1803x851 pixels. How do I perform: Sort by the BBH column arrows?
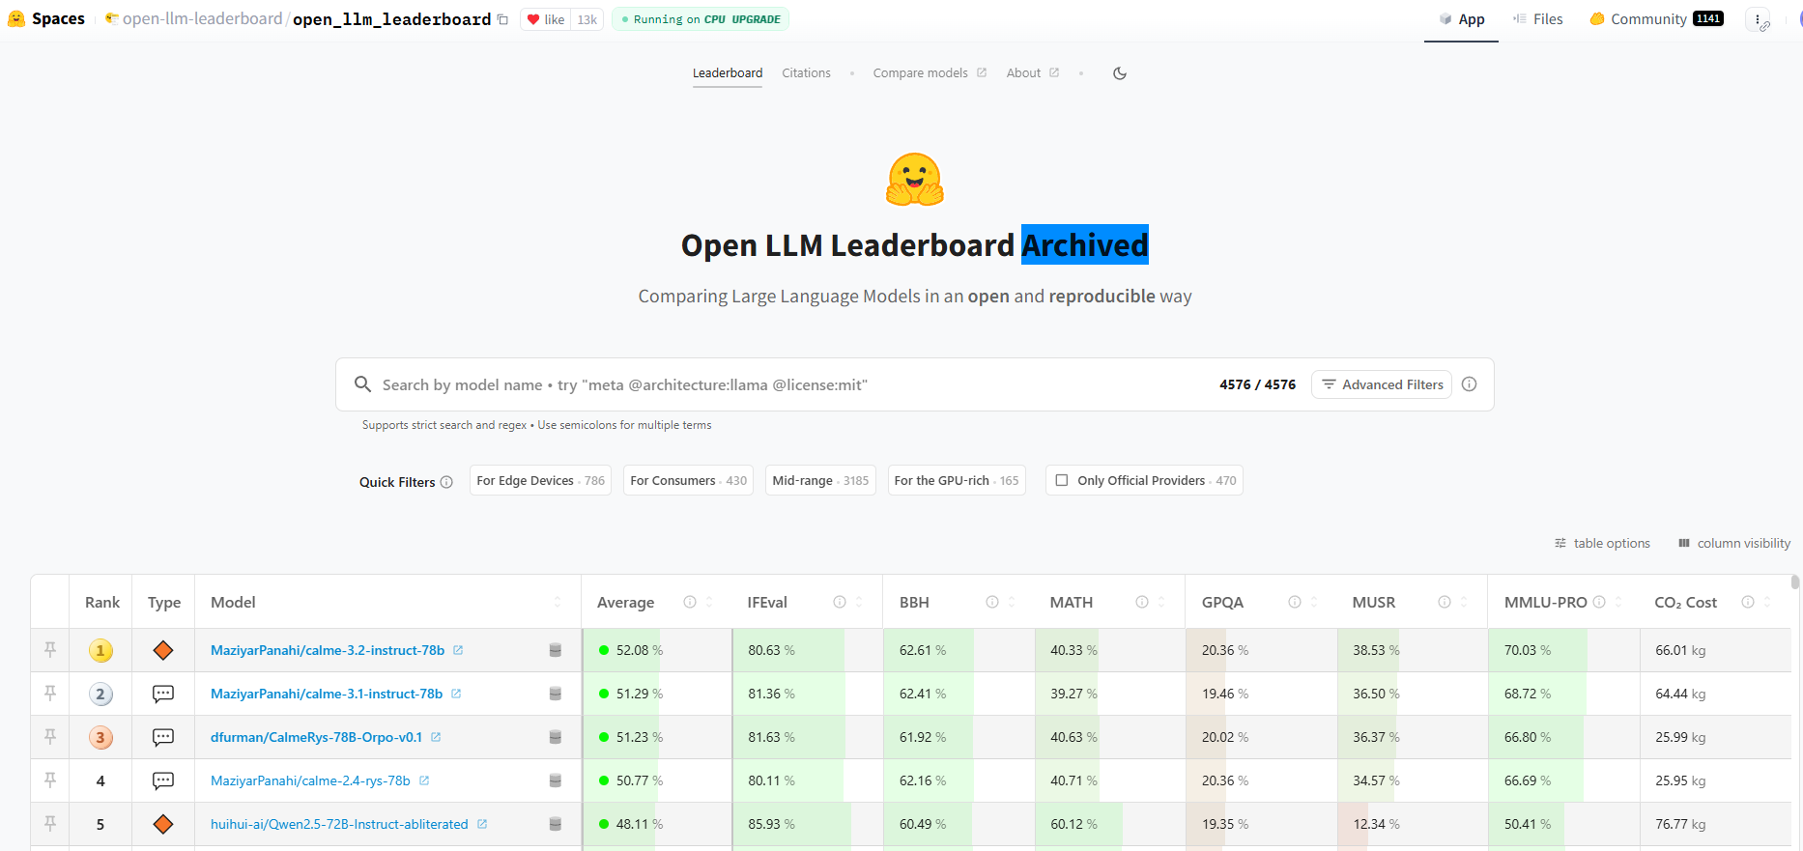[x=1012, y=602]
